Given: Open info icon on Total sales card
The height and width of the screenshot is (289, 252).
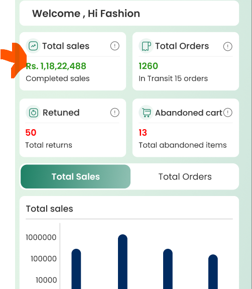Looking at the screenshot, I should [115, 46].
